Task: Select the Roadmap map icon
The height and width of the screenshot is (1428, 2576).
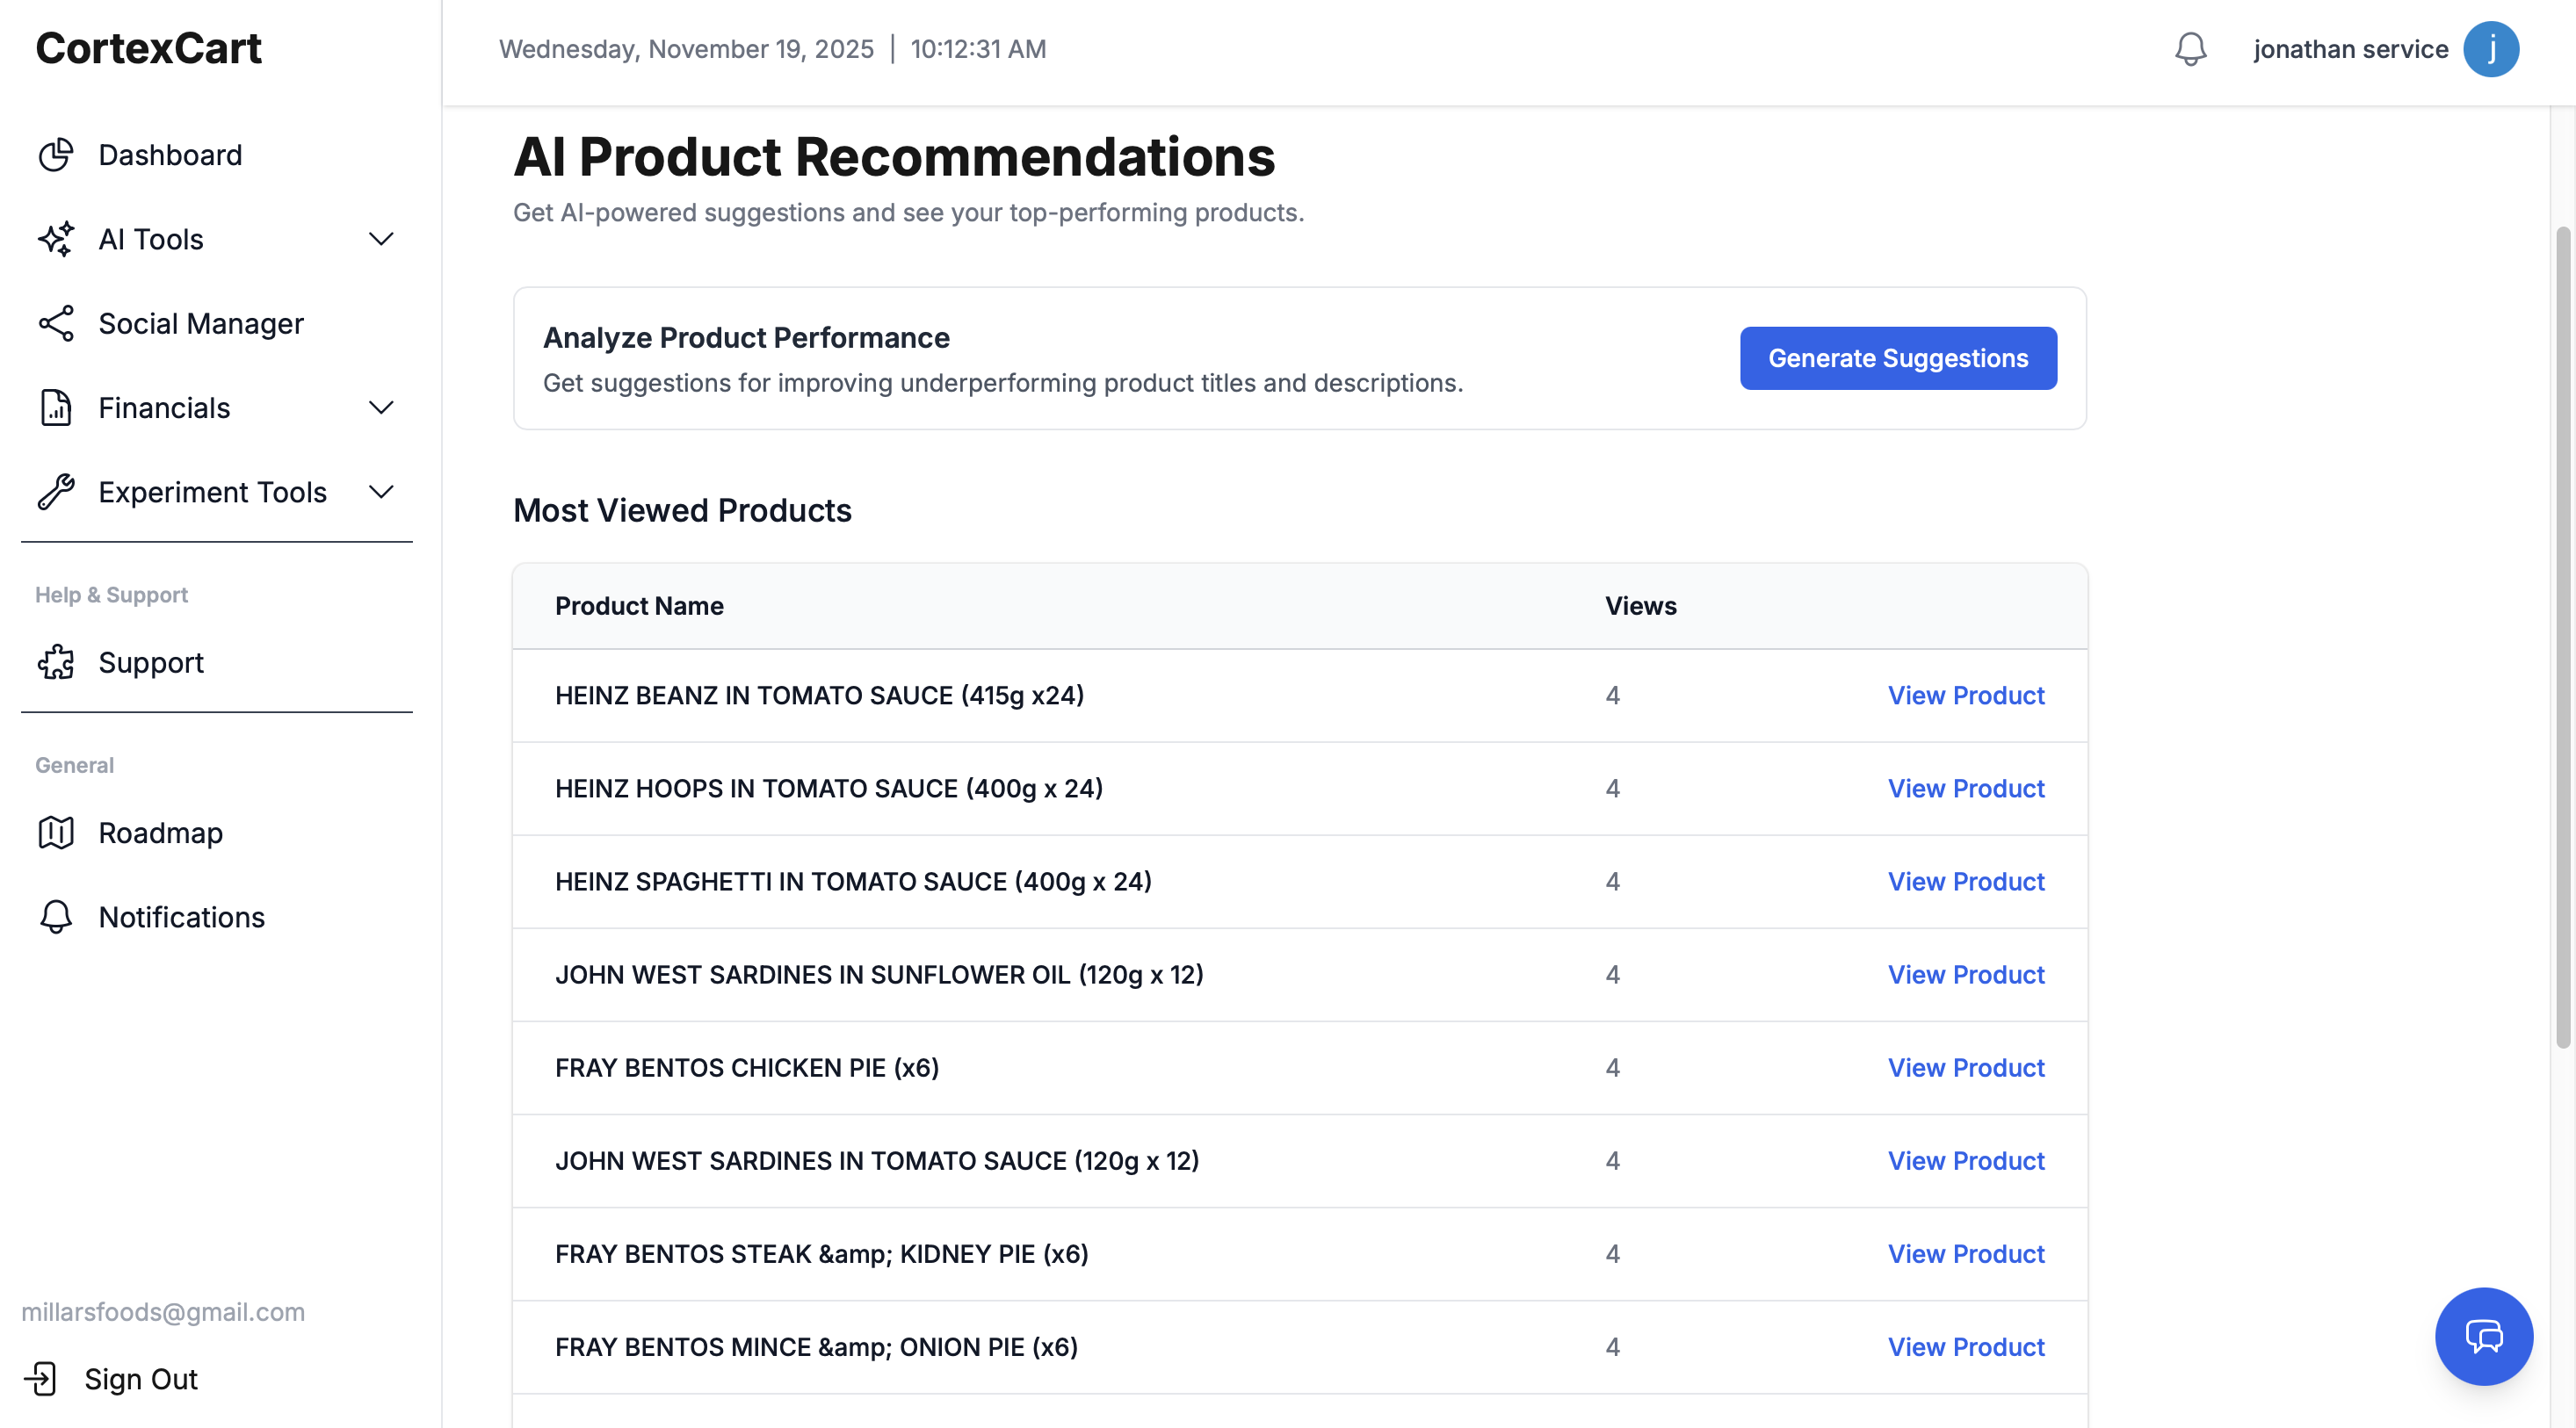Action: (55, 833)
